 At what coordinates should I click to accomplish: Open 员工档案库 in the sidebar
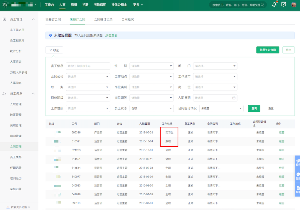click(17, 40)
